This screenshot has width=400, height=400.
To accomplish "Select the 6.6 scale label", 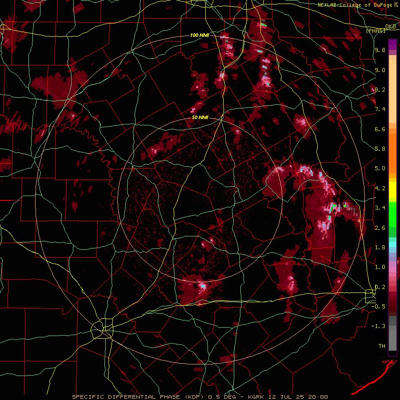I will pos(380,129).
